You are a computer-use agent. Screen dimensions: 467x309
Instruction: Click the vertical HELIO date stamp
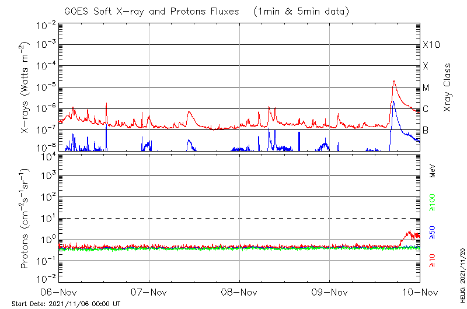tap(461, 280)
